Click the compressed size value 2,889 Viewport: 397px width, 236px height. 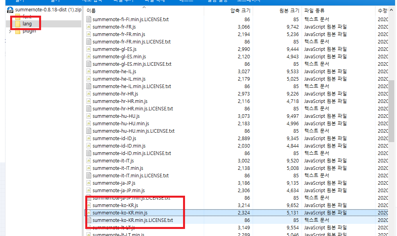pos(244,138)
